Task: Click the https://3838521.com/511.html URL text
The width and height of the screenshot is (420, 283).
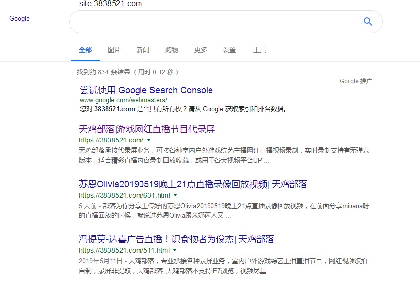Action: pyautogui.click(x=124, y=250)
